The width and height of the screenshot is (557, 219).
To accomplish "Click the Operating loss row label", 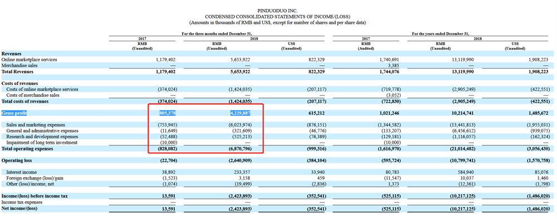I will (x=16, y=161).
